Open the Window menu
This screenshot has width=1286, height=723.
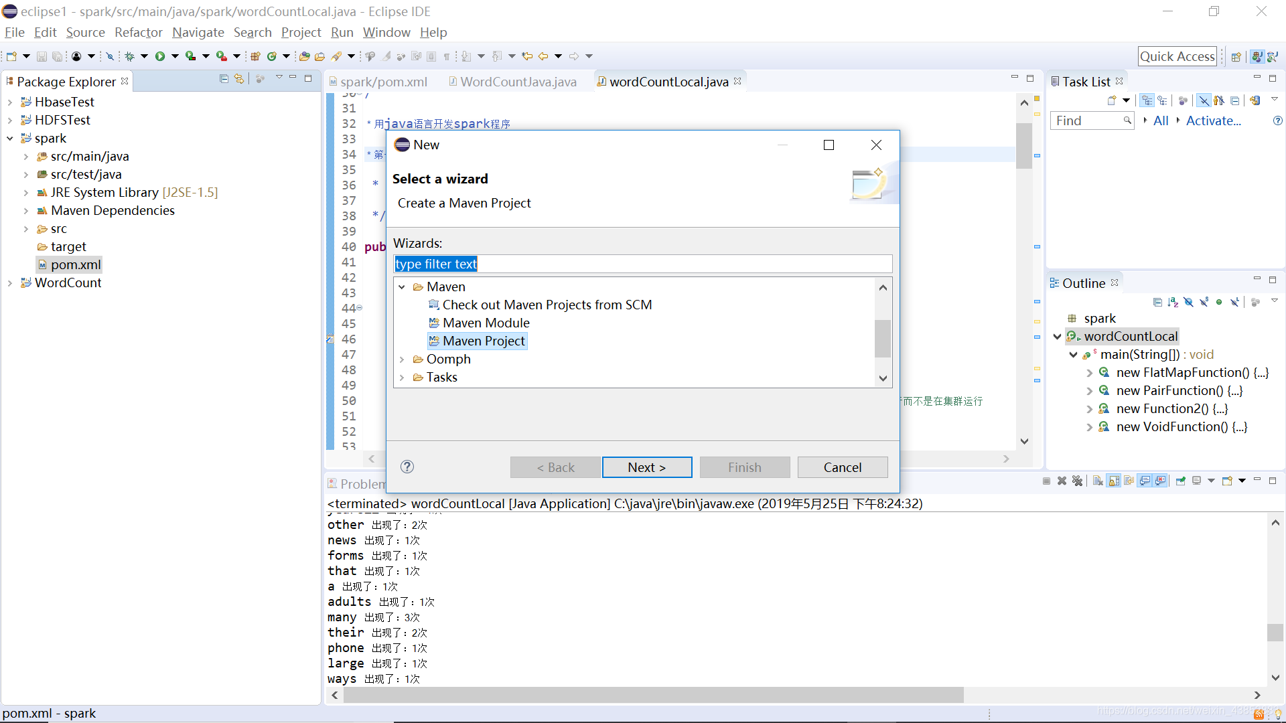pos(386,32)
